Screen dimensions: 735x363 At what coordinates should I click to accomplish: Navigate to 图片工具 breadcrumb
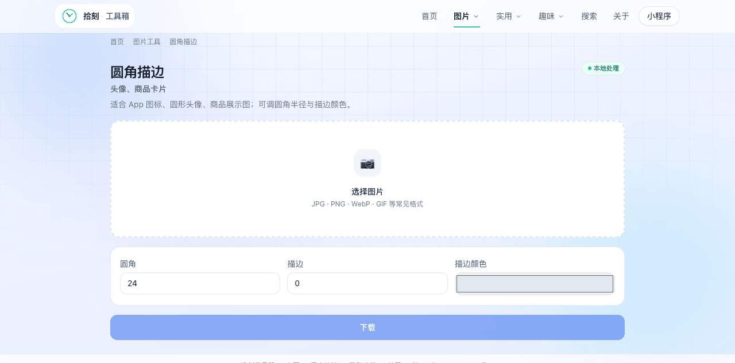pos(147,42)
